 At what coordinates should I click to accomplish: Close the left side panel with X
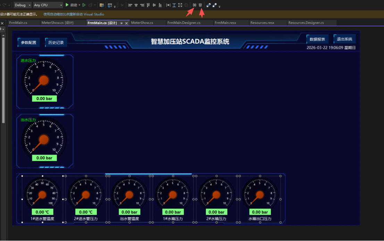[2, 23]
